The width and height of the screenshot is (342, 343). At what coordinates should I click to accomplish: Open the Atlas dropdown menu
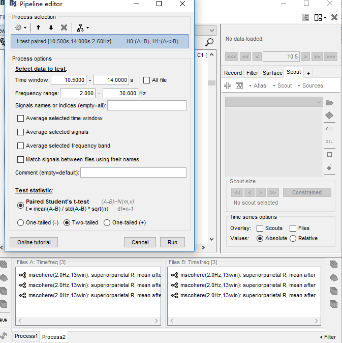(258, 85)
